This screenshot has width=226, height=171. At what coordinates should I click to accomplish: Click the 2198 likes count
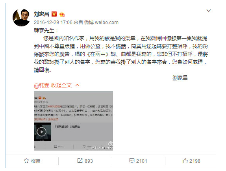click(195, 161)
